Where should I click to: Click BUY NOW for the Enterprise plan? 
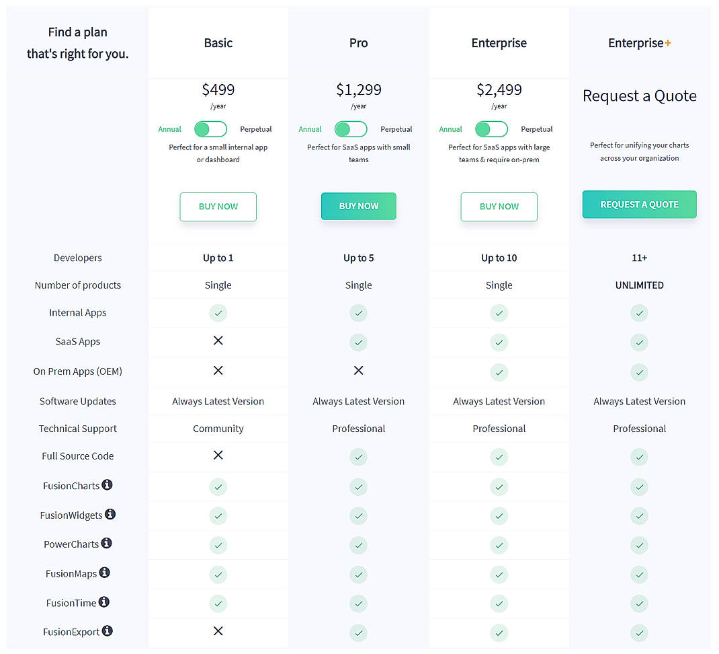(499, 207)
